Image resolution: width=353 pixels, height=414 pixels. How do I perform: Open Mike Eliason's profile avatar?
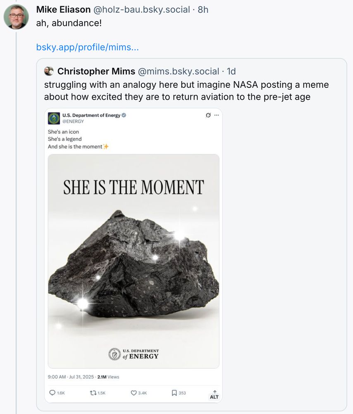[x=16, y=17]
